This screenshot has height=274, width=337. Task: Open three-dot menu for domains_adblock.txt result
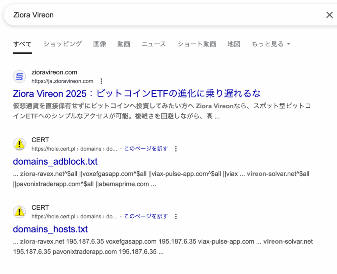pyautogui.click(x=176, y=149)
